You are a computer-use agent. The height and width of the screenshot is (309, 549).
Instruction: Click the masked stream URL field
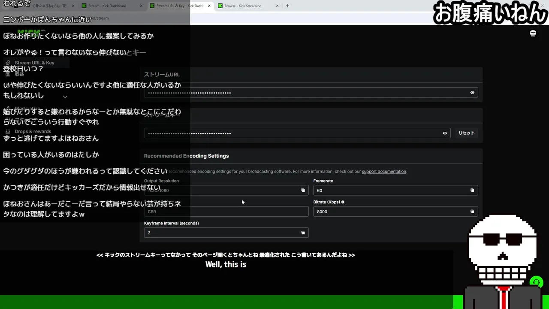coord(311,93)
